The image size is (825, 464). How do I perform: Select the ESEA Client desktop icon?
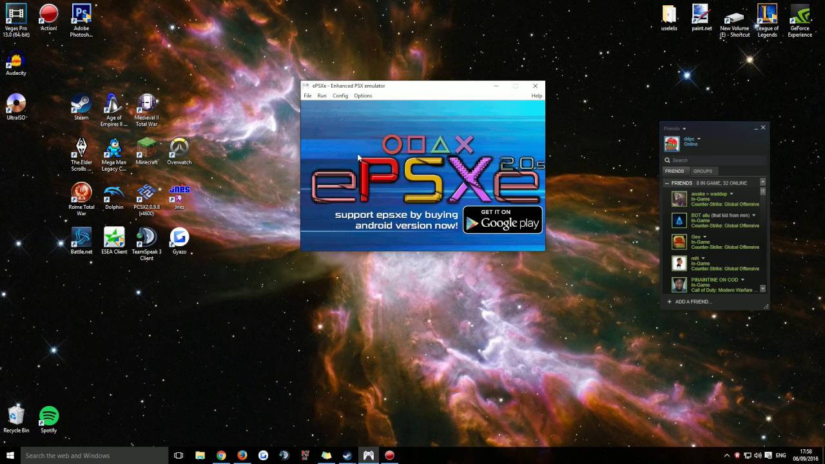(x=114, y=241)
